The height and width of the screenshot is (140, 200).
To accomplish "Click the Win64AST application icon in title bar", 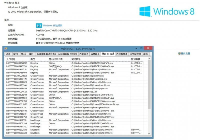I will pos(6,49).
